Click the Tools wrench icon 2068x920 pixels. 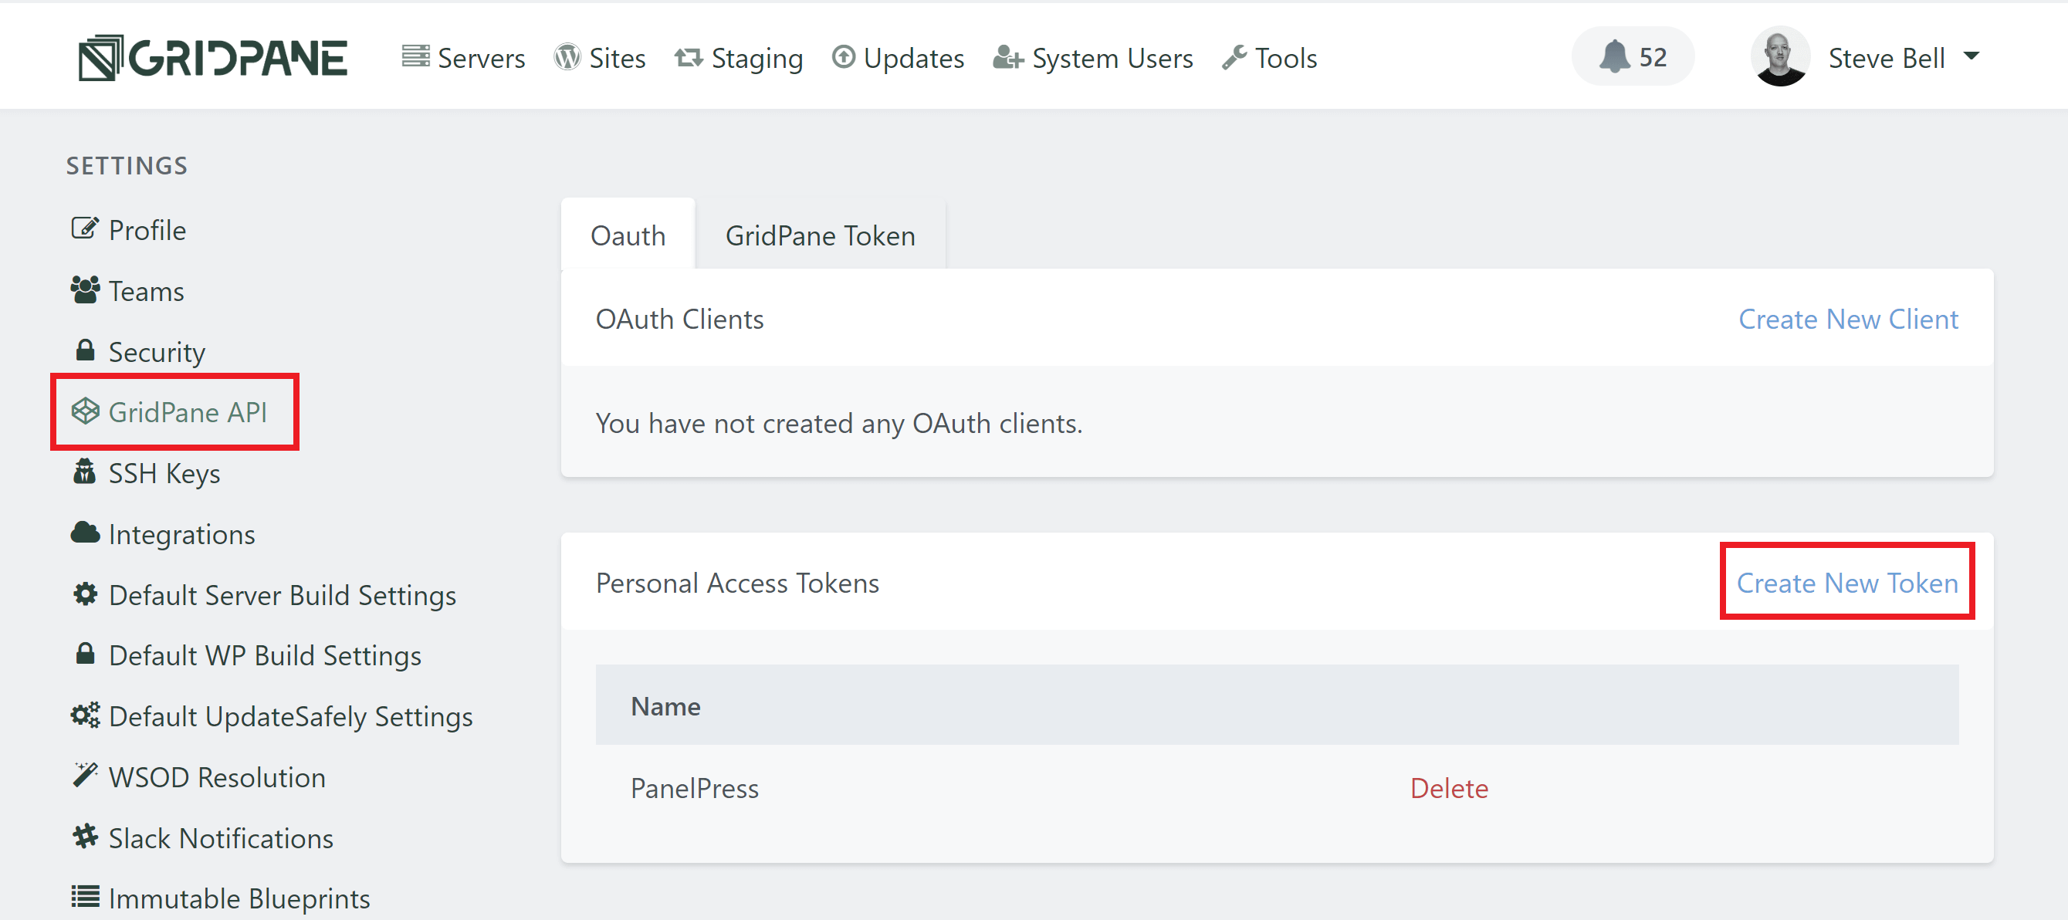pos(1234,57)
